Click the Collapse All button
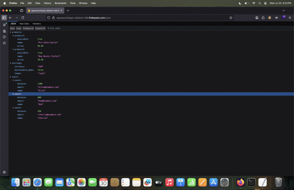The width and height of the screenshot is (294, 190). pyautogui.click(x=28, y=28)
